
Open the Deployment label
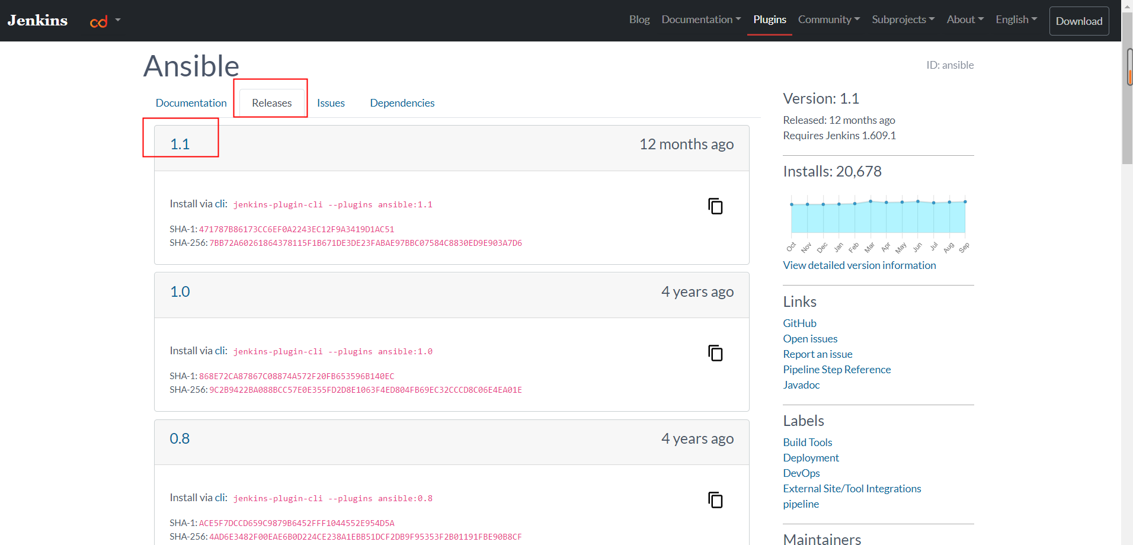(811, 458)
